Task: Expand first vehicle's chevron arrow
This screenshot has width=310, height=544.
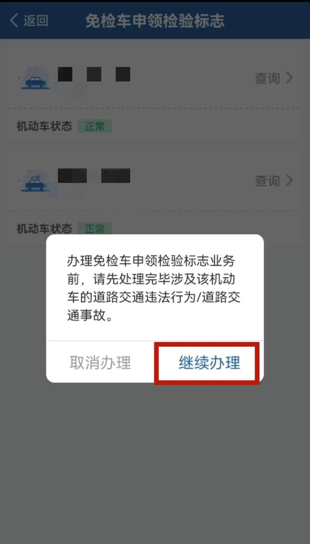Action: point(289,78)
